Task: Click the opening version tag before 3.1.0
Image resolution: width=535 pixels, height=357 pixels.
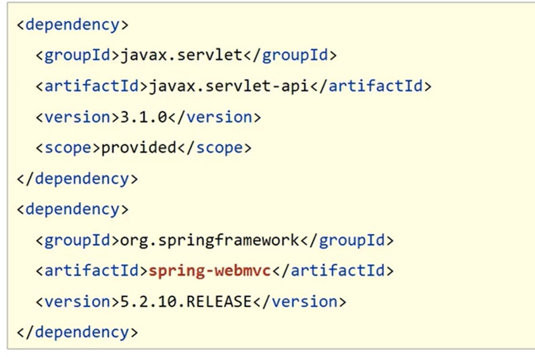Action: point(78,117)
